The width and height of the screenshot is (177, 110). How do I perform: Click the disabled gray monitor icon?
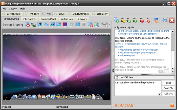(x=84, y=25)
